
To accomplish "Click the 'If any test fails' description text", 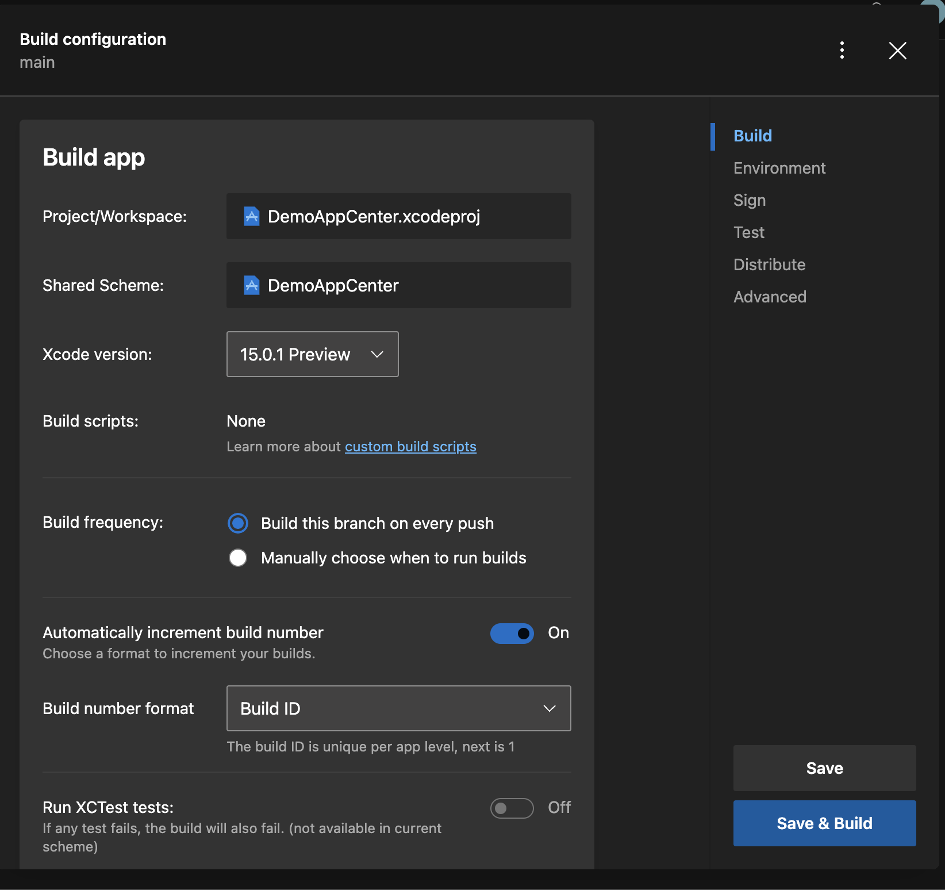I will point(242,837).
